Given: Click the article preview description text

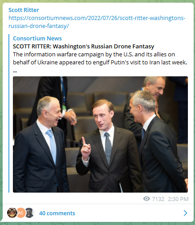Looking at the screenshot, I should pyautogui.click(x=100, y=58).
